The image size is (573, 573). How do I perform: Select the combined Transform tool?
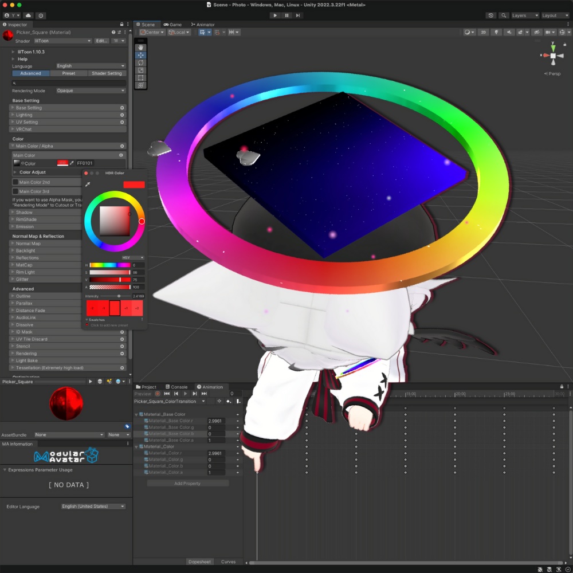(x=141, y=85)
